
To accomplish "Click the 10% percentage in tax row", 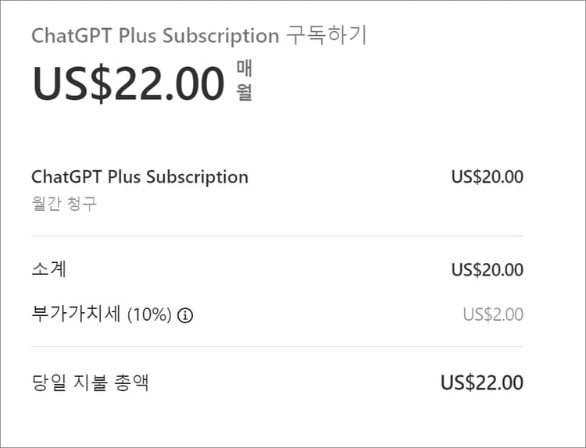I will (149, 315).
